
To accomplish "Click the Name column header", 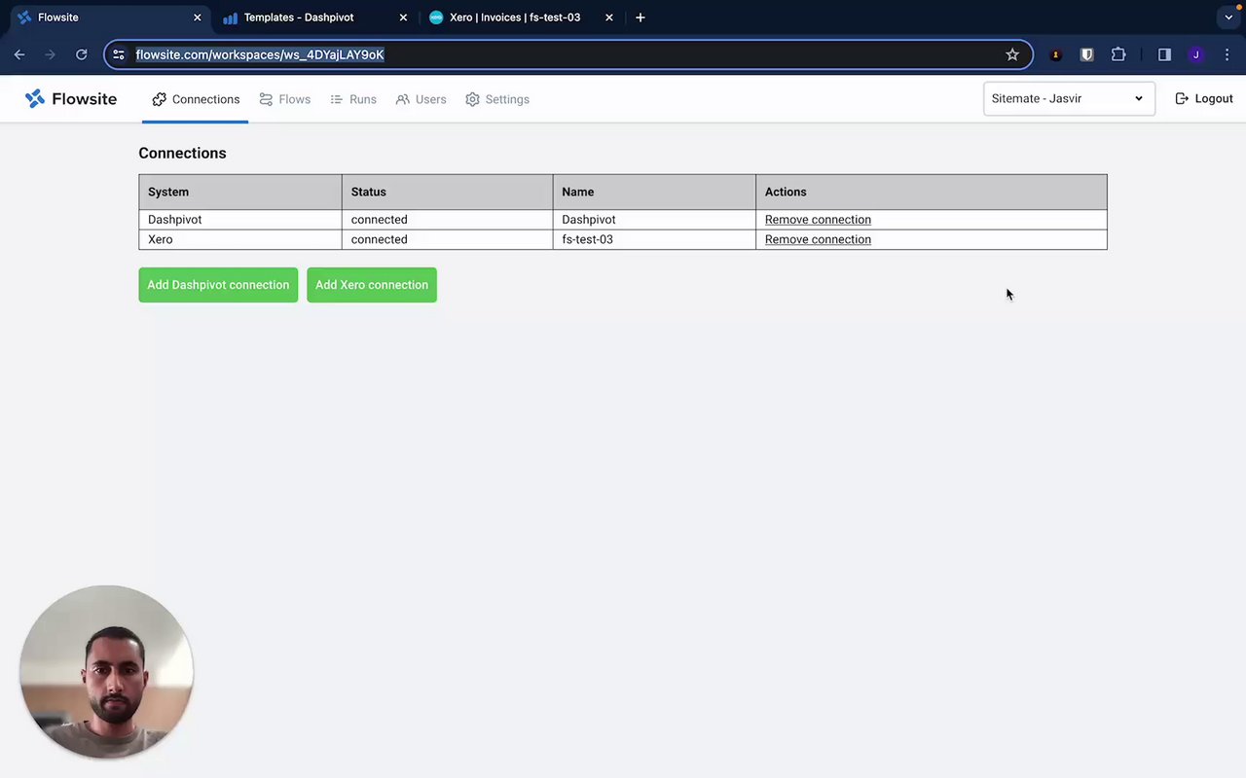I will (x=654, y=192).
